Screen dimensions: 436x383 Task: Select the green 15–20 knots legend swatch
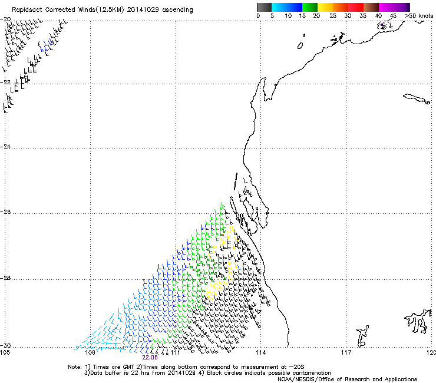[x=310, y=7]
